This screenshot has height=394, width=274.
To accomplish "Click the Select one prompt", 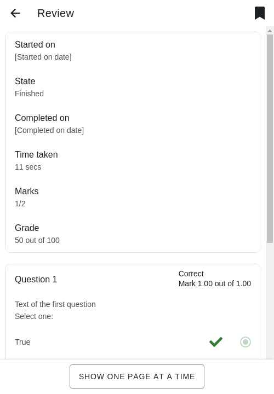I will pos(34,316).
